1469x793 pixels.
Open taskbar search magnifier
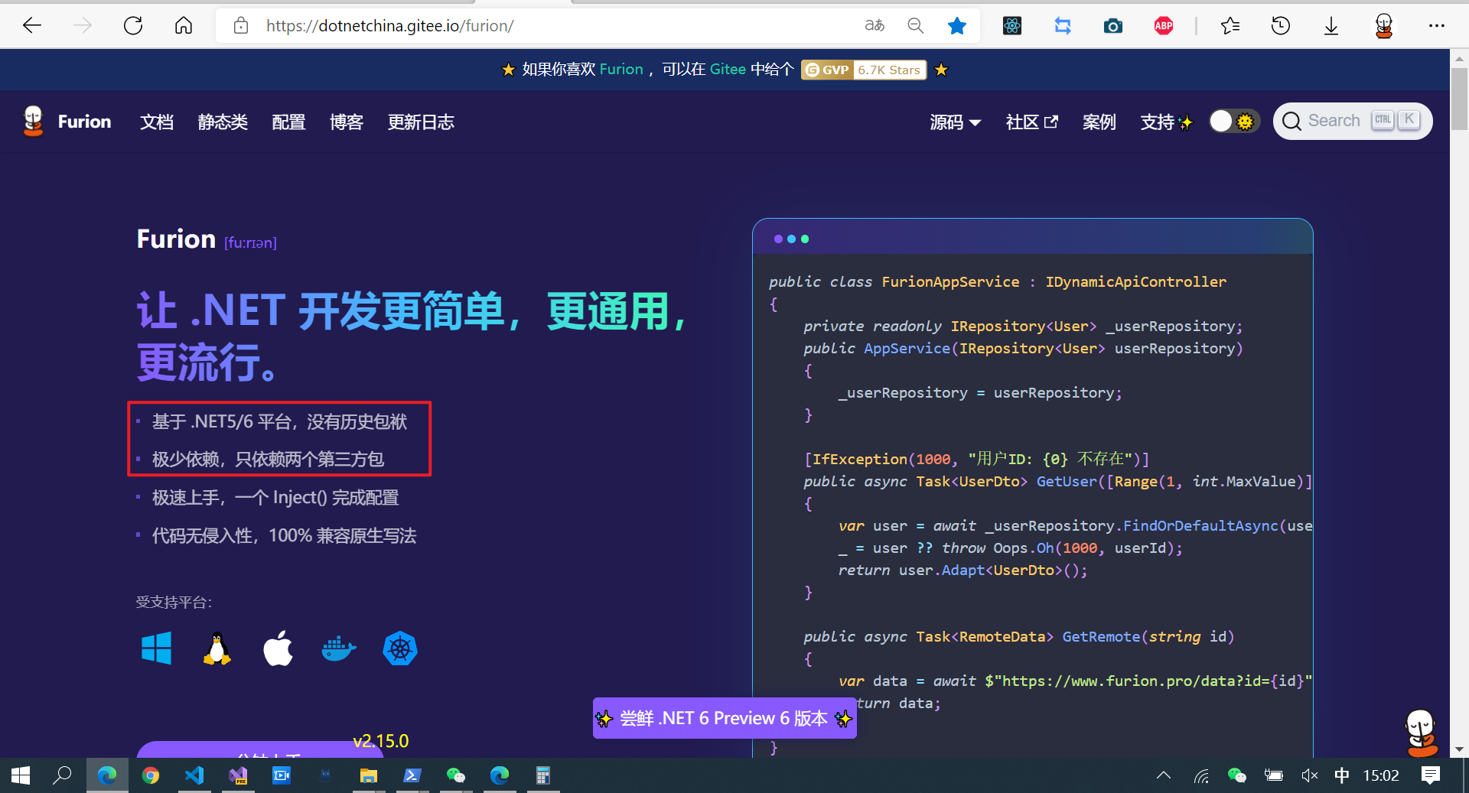pos(62,775)
